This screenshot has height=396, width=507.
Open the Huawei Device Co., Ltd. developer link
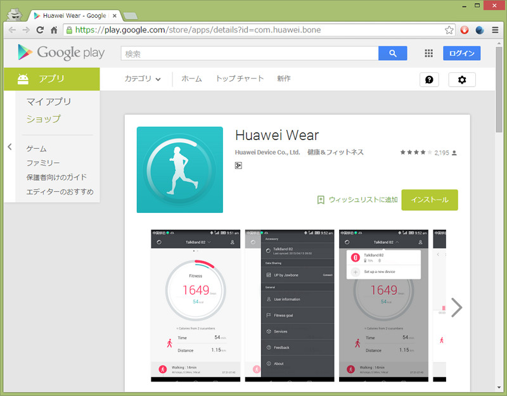click(x=267, y=152)
